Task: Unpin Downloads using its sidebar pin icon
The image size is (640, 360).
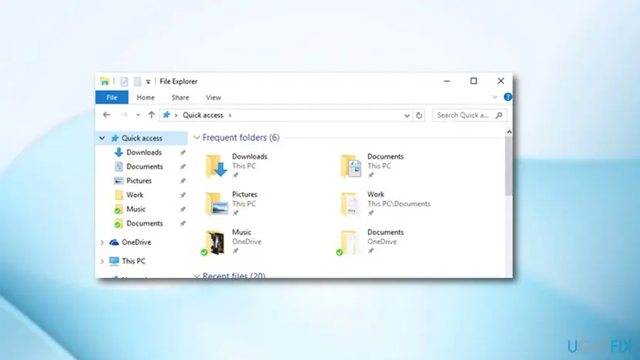Action: [x=182, y=153]
